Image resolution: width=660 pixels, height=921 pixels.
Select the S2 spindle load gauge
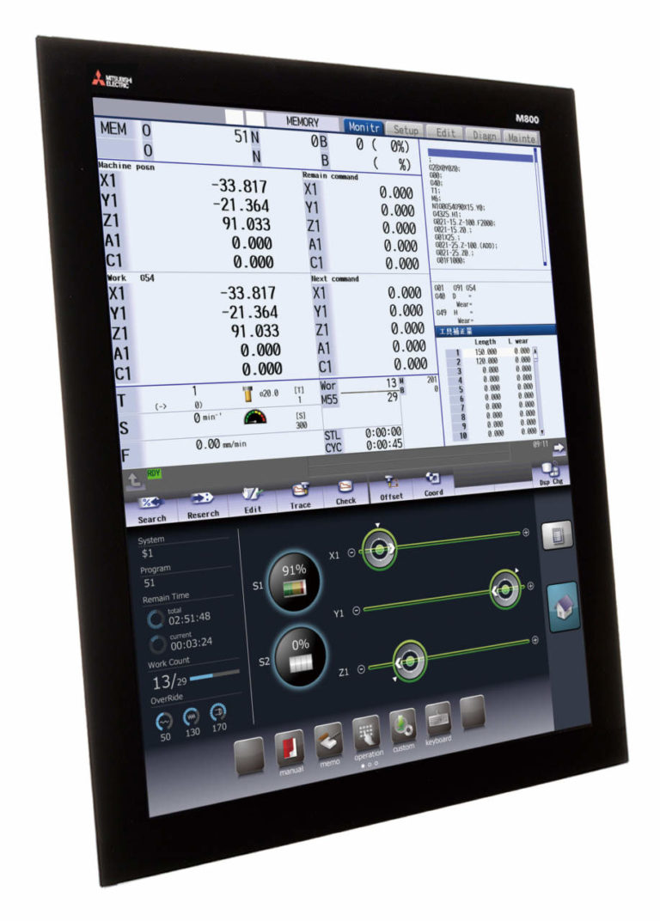pos(301,656)
